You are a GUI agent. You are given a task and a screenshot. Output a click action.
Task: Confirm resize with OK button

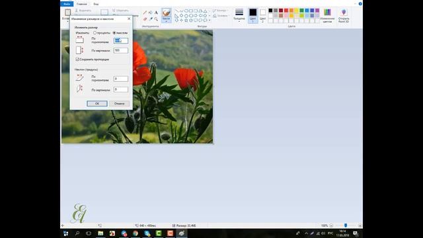[x=97, y=104]
